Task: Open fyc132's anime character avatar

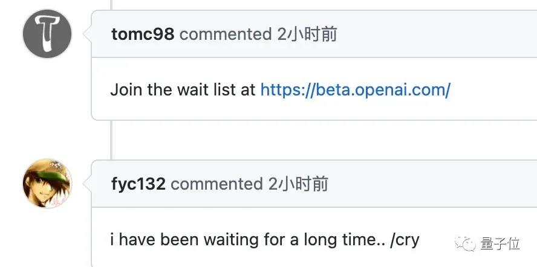Action: pyautogui.click(x=47, y=184)
